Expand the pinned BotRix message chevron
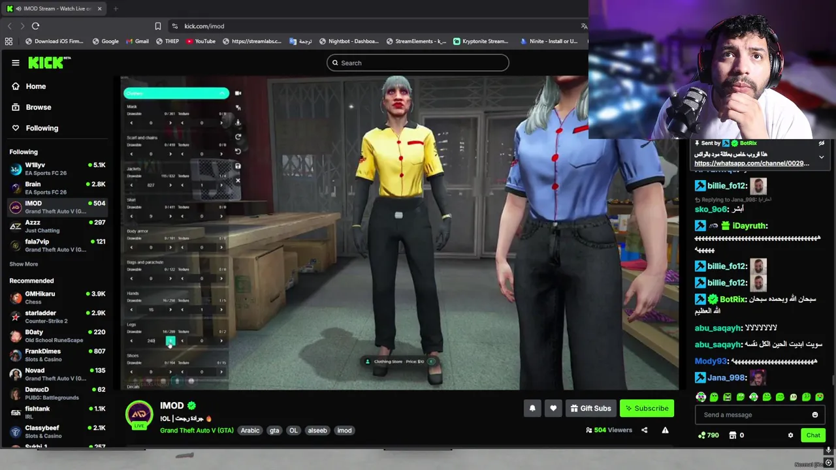 [x=822, y=157]
